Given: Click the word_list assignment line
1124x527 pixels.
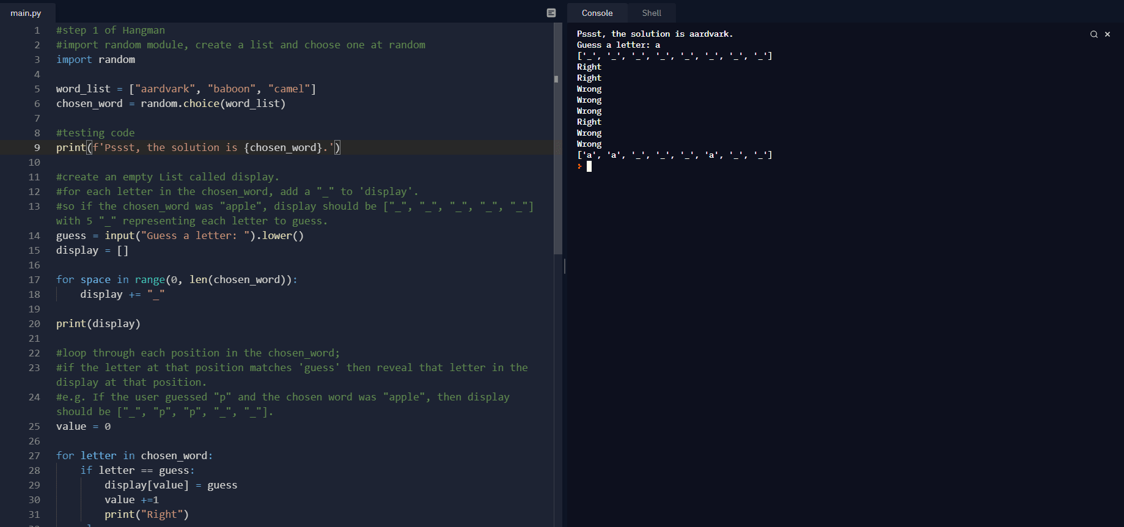Looking at the screenshot, I should click(186, 89).
